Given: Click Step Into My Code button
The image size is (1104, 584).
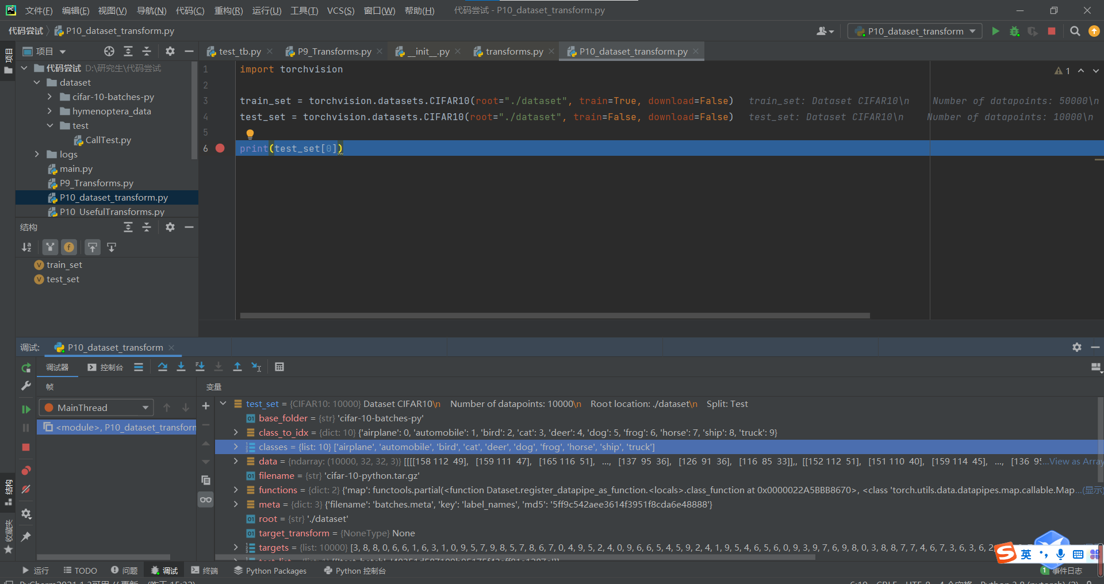Looking at the screenshot, I should [200, 367].
